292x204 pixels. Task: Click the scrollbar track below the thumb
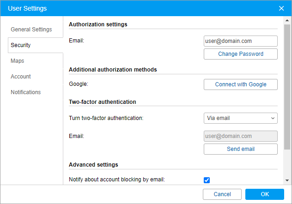point(287,164)
